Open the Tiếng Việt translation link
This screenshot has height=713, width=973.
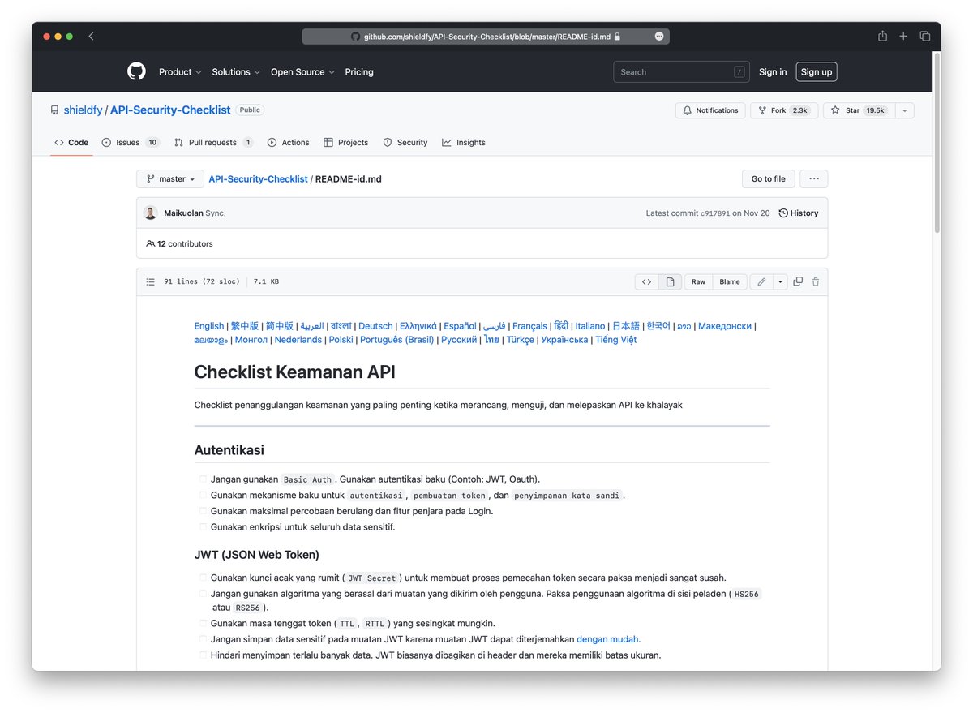(616, 340)
